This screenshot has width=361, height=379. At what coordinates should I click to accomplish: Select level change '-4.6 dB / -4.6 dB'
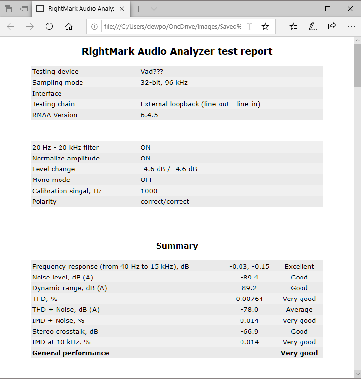coord(169,169)
